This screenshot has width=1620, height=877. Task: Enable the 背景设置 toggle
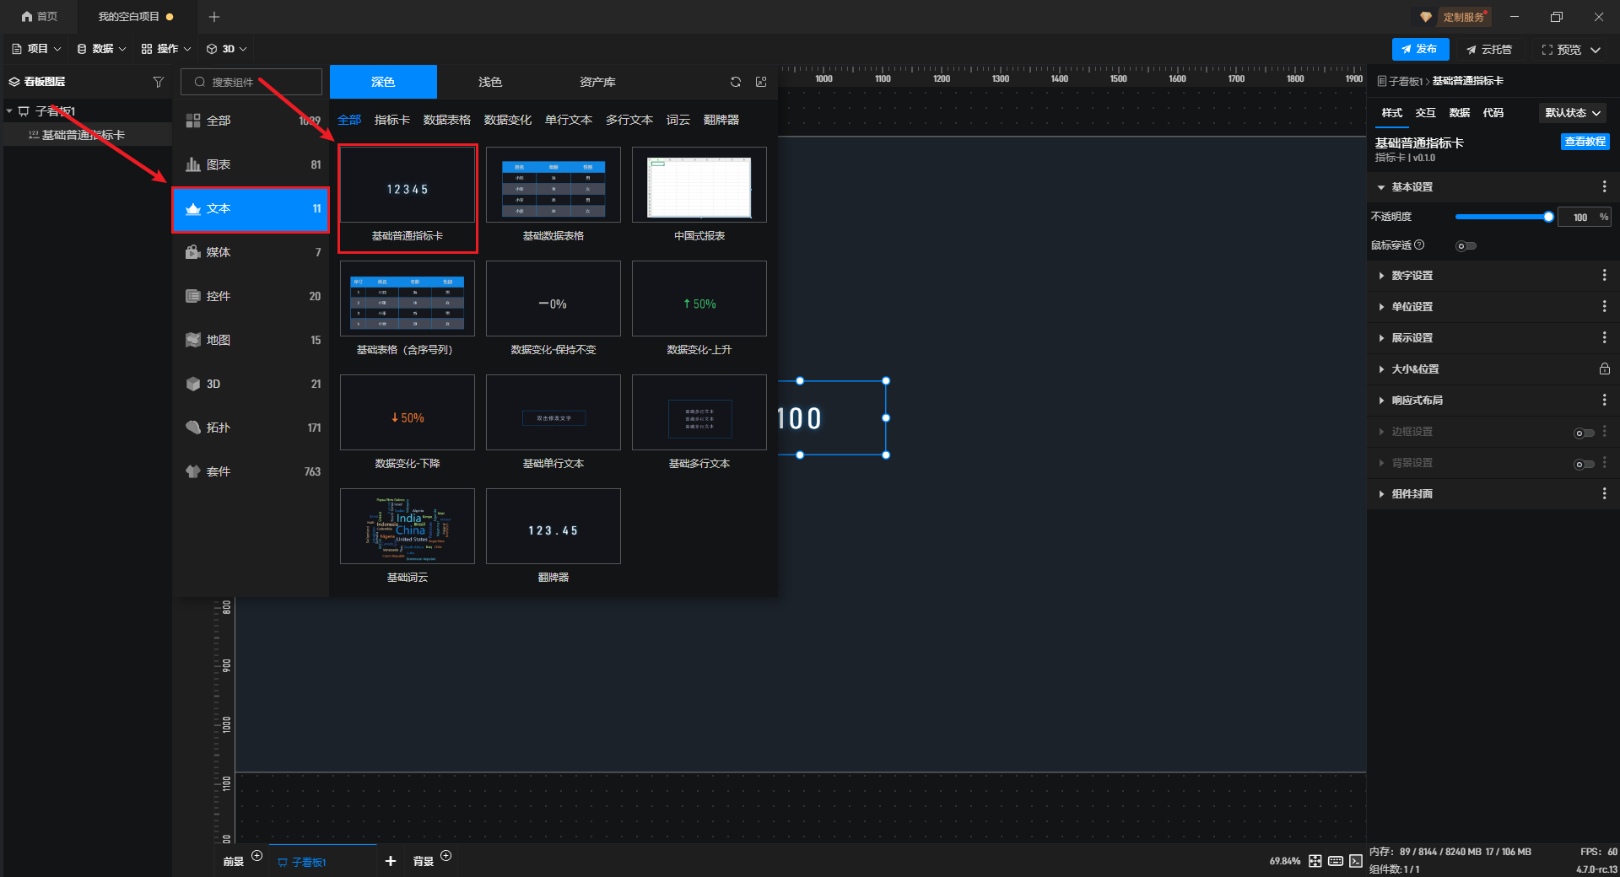(x=1583, y=464)
